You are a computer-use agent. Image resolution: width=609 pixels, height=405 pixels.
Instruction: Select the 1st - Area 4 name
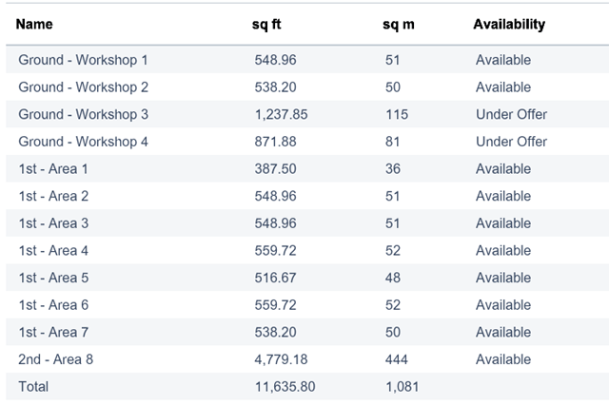(x=53, y=251)
